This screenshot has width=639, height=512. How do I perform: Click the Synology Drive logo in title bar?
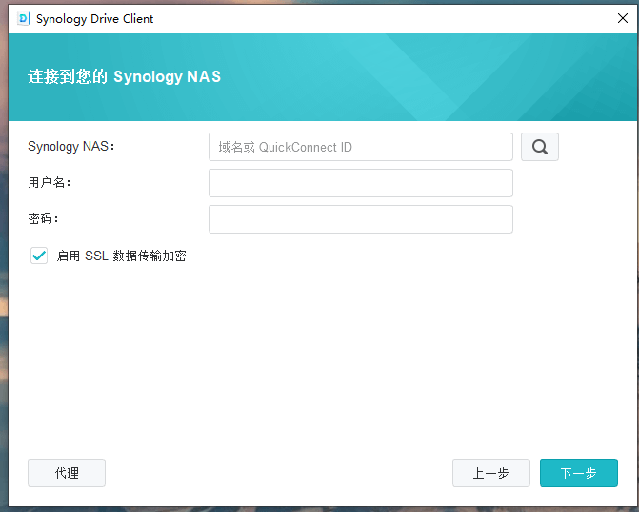coord(23,18)
